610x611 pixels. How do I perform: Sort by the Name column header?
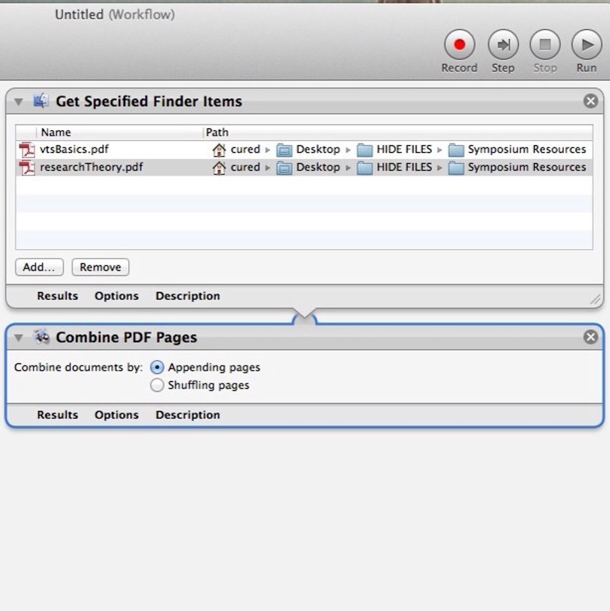pos(120,133)
